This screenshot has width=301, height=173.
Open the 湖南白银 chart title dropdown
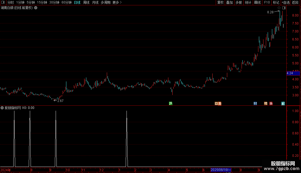[x=36, y=8]
